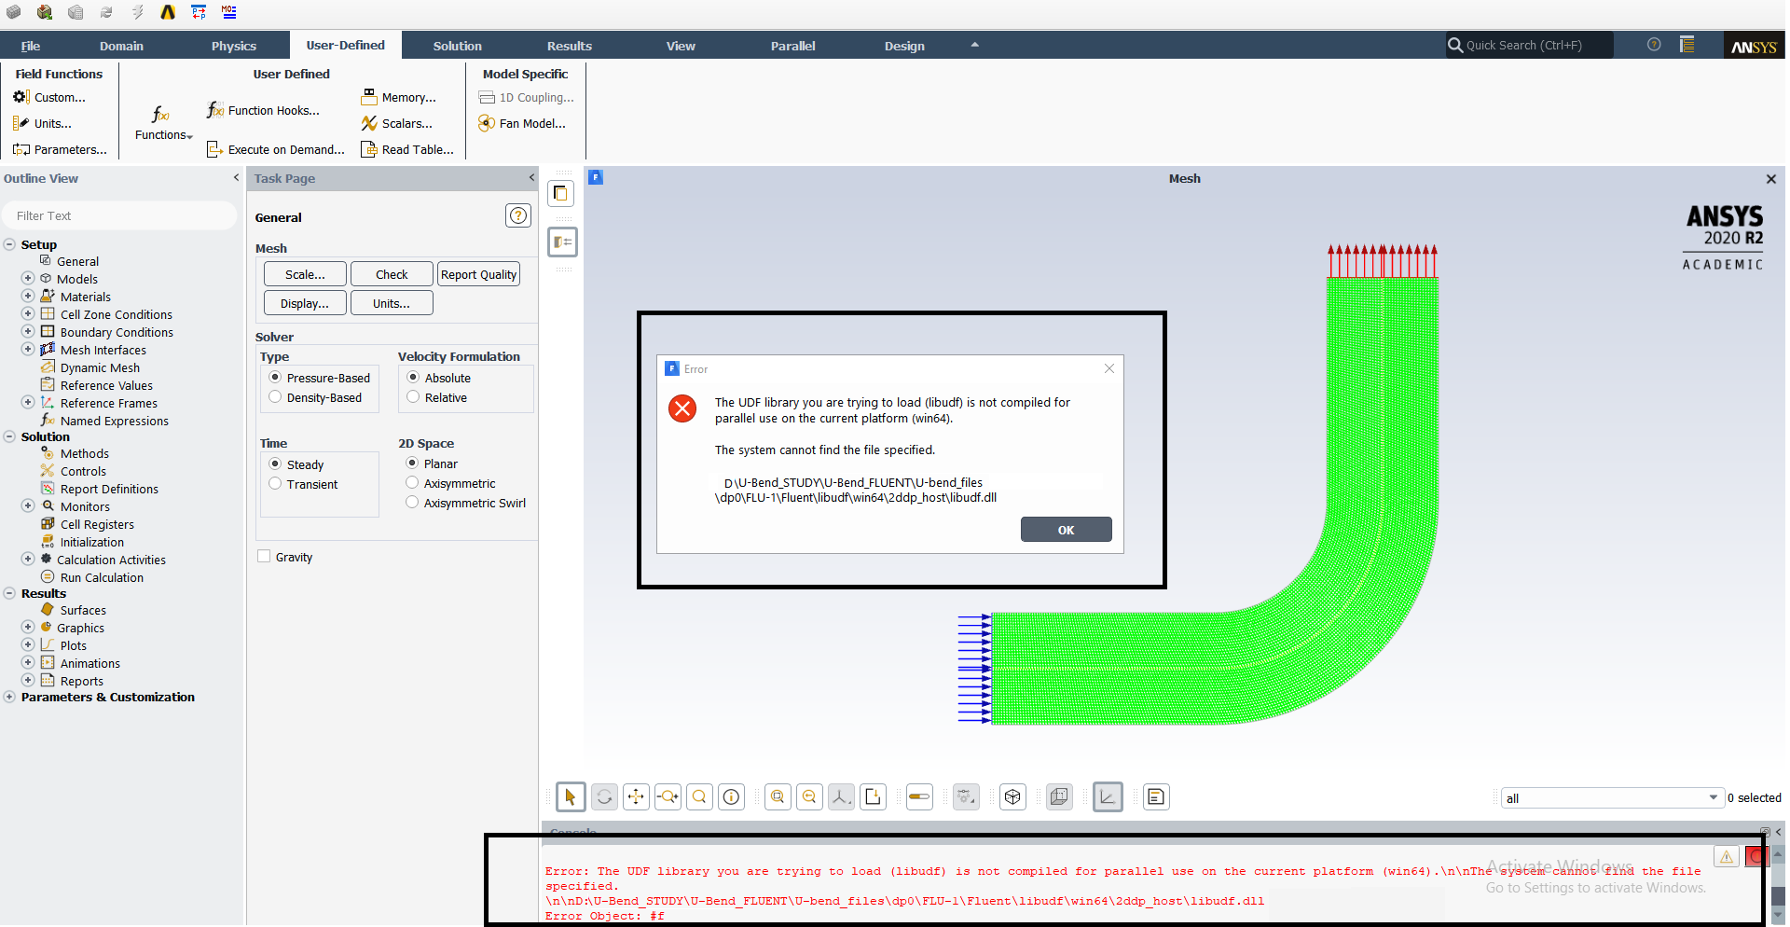Select Axisymmetric Swirl 2D space
The width and height of the screenshot is (1790, 927).
(x=412, y=502)
